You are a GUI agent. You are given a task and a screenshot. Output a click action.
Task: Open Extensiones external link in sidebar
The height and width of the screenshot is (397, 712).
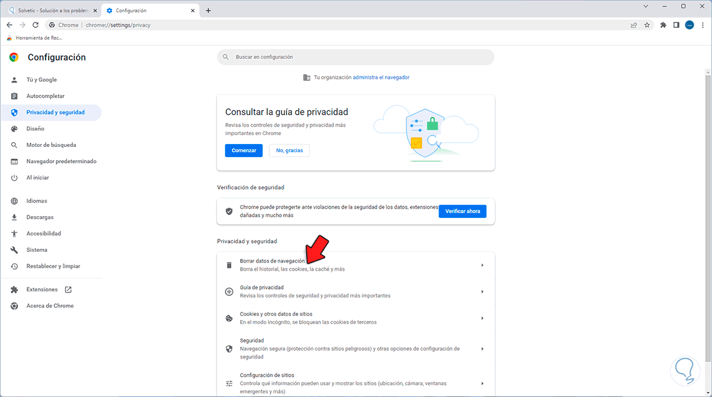(50, 290)
